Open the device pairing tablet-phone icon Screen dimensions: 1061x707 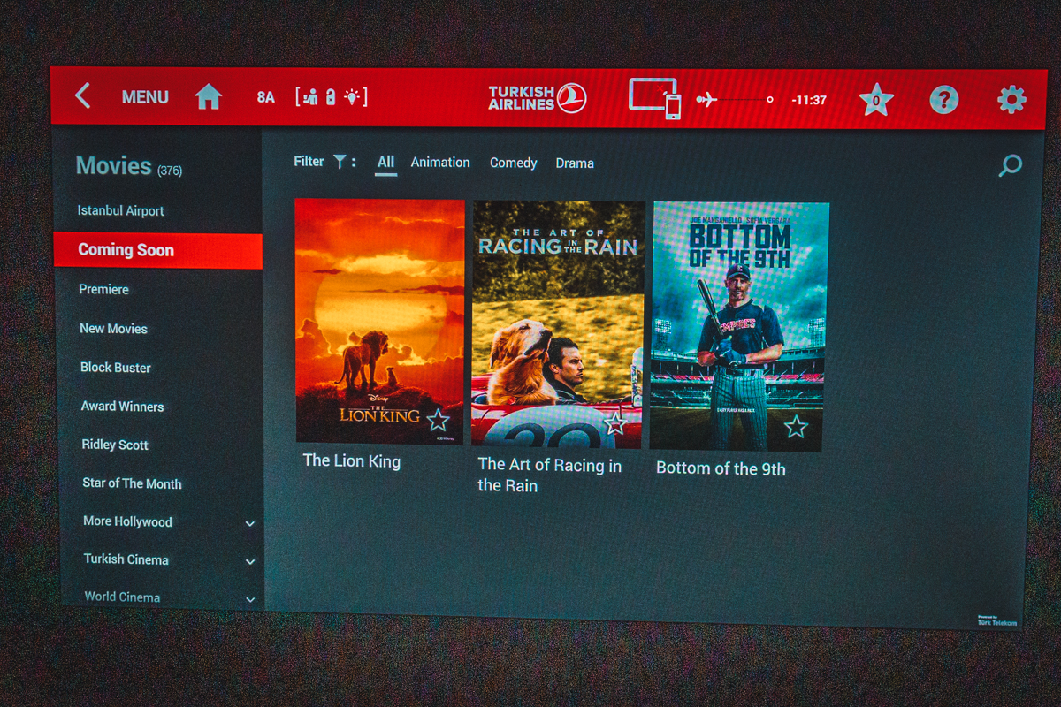point(655,98)
